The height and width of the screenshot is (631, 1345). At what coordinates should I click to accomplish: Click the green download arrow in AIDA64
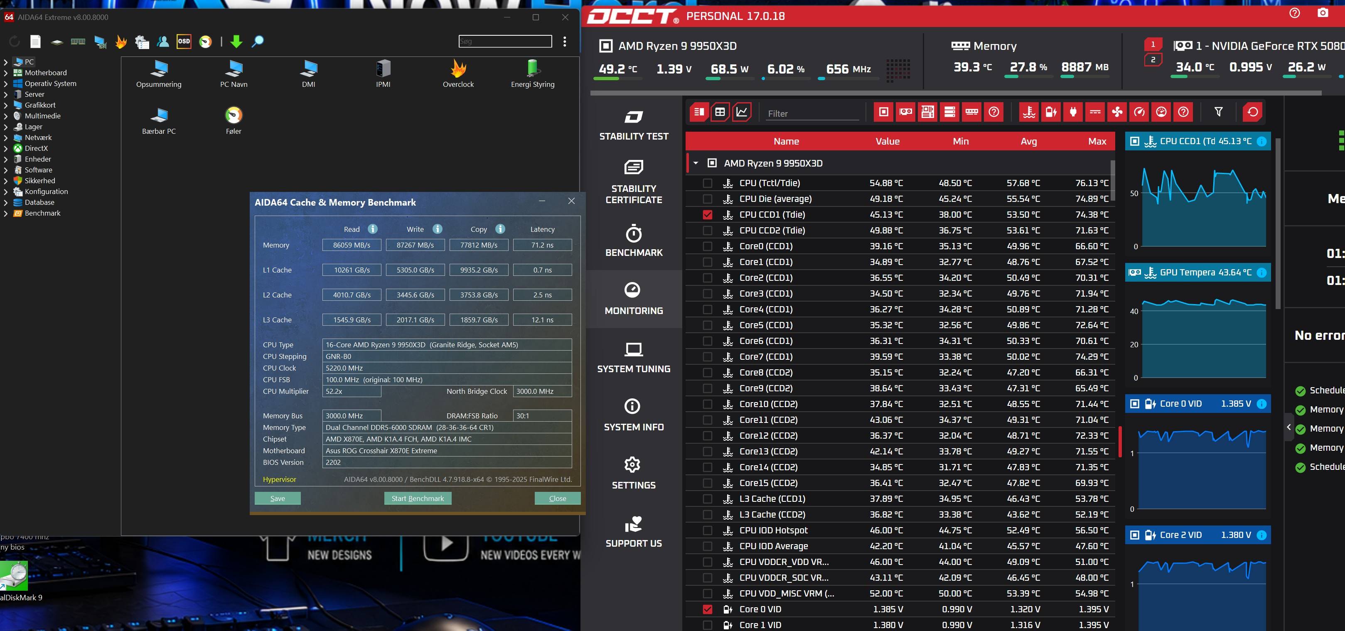pyautogui.click(x=236, y=42)
